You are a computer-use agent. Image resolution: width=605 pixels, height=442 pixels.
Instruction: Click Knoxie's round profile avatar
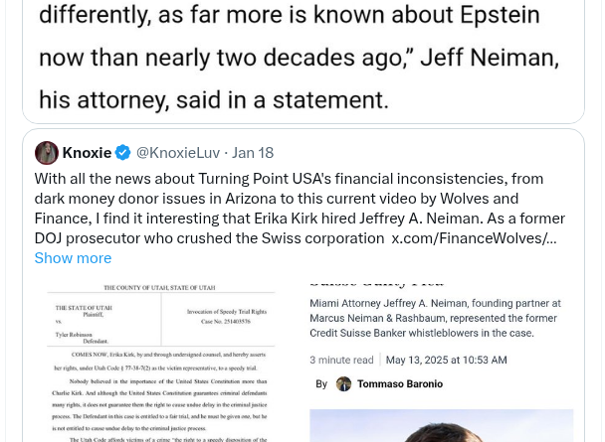pos(47,153)
